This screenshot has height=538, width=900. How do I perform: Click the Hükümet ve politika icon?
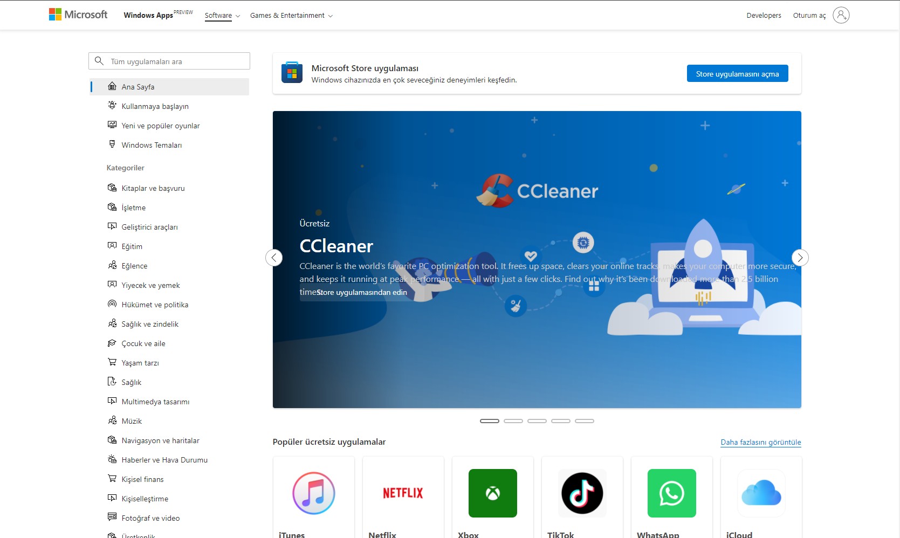[112, 304]
